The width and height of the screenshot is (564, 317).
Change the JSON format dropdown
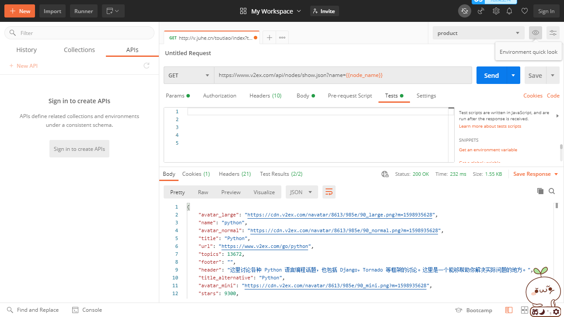pyautogui.click(x=301, y=192)
